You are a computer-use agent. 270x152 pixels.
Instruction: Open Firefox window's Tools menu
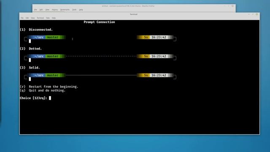tap(74, 10)
